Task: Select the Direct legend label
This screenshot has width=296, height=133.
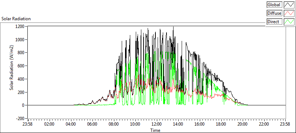Action: point(275,22)
